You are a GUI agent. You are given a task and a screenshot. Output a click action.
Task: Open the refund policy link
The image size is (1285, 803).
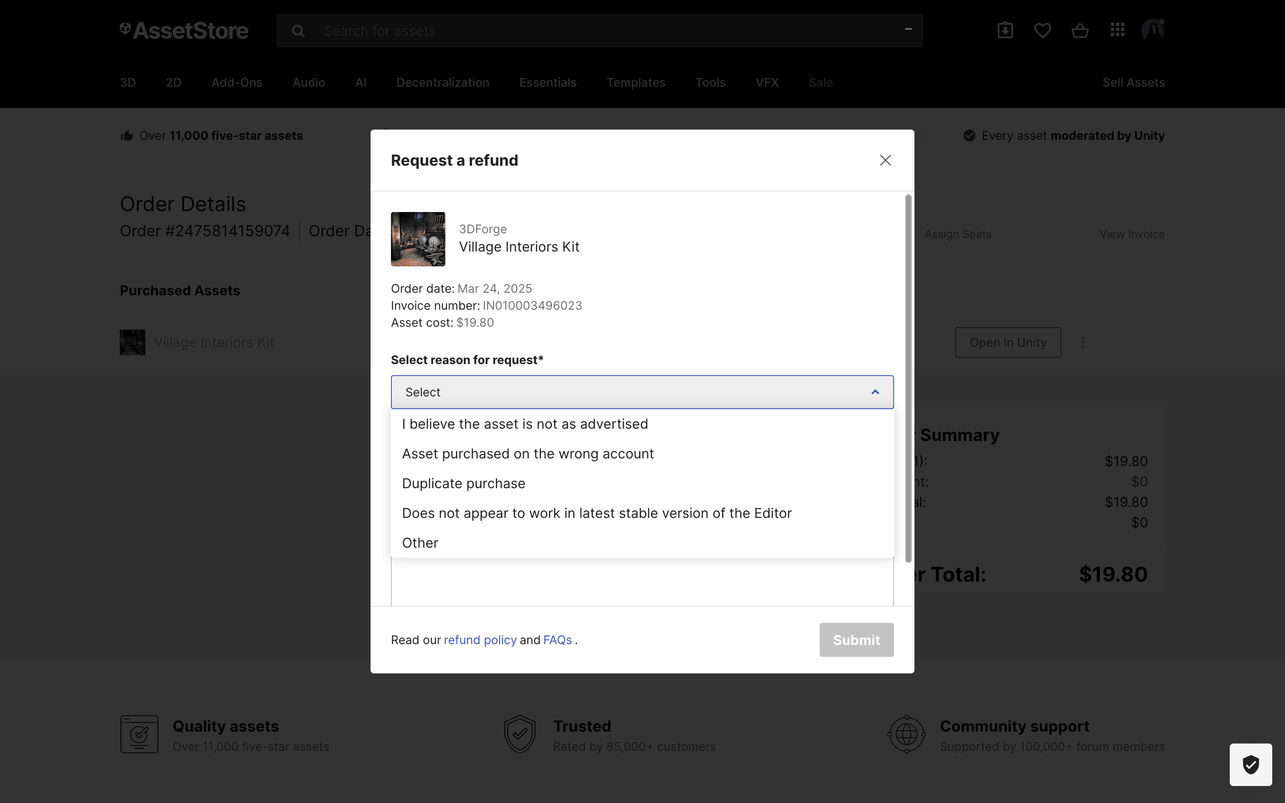click(479, 640)
